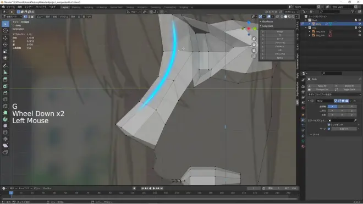Select the Move tool in the toolbar
Screen dimensions: 363x204
5,38
